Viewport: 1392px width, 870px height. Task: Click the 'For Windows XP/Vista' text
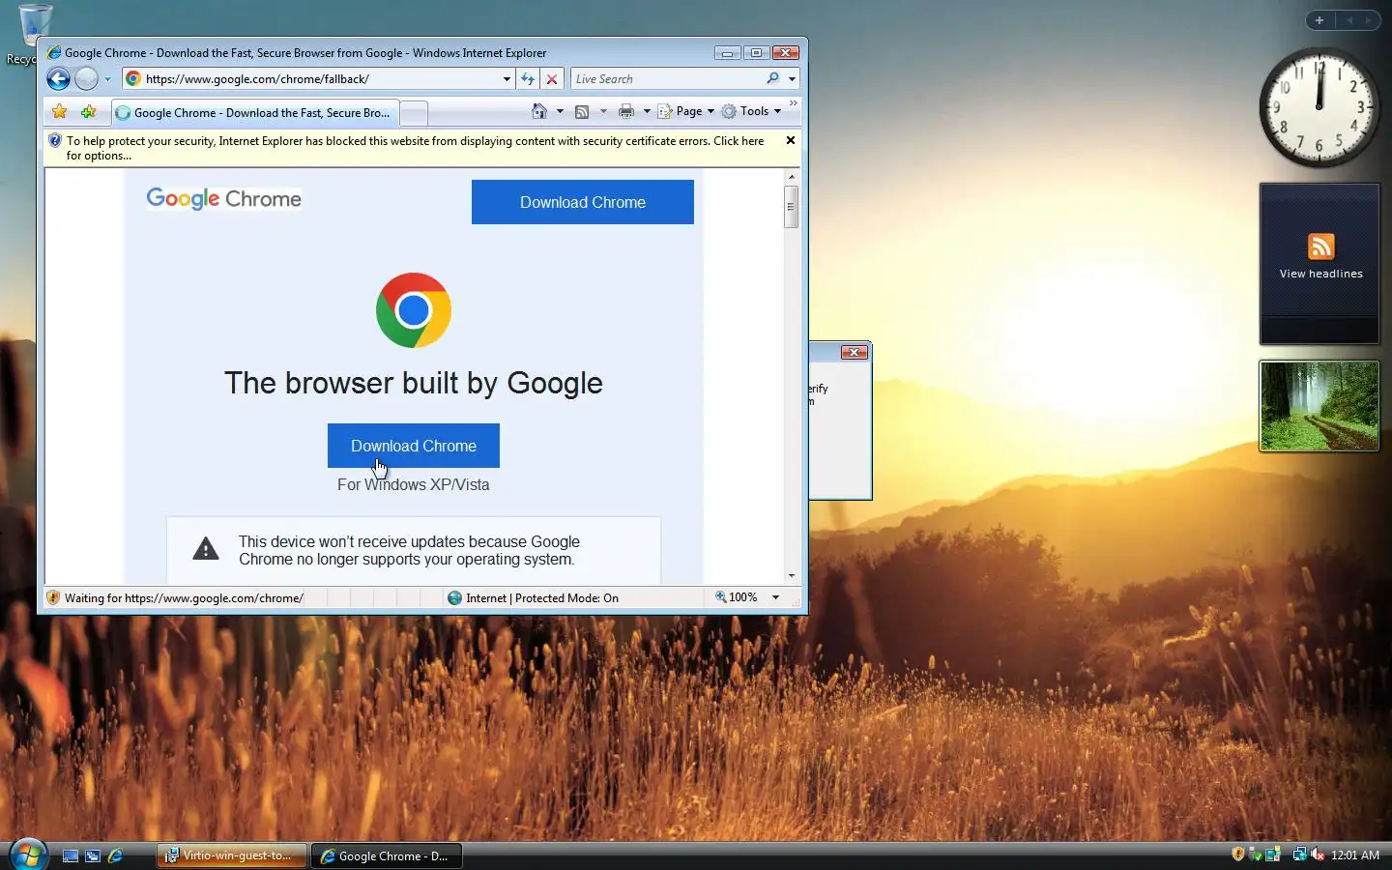414,485
